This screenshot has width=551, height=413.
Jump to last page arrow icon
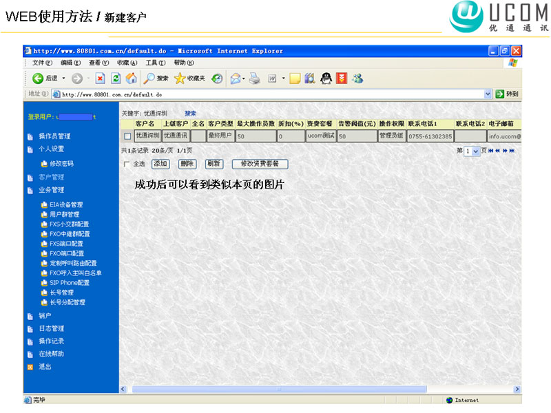tap(512, 151)
